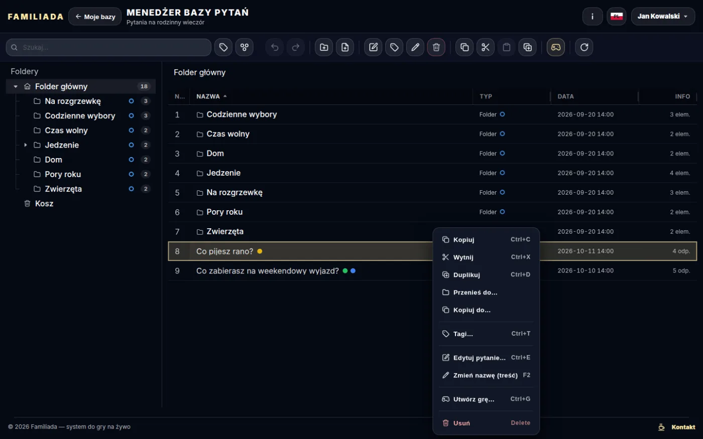Image resolution: width=703 pixels, height=439 pixels.
Task: Open the Kontakt link in footer
Action: (x=683, y=427)
